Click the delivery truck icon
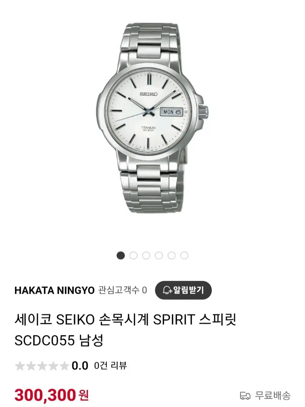 [x=245, y=396]
